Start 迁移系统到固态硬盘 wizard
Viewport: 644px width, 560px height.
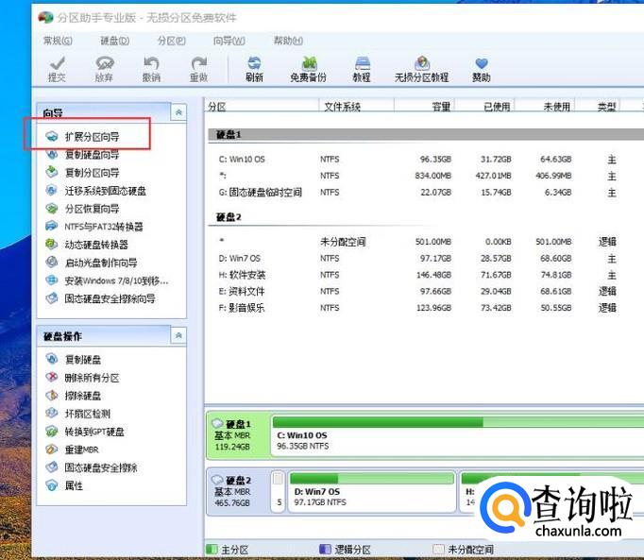tap(95, 191)
